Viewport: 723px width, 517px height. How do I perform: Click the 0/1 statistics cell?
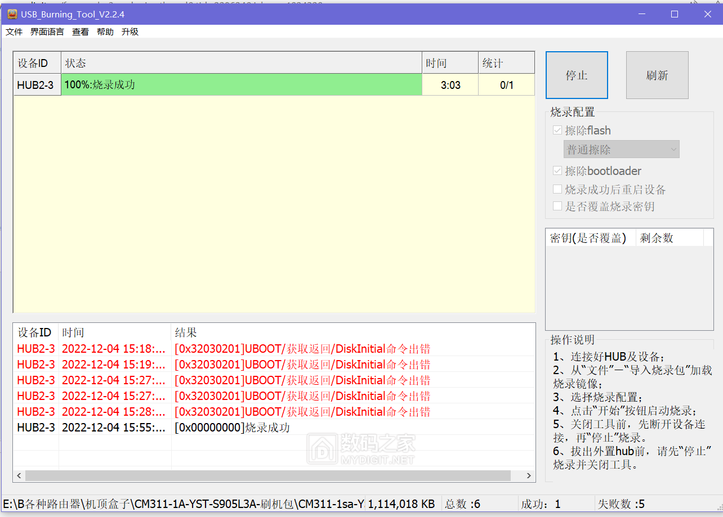click(507, 85)
